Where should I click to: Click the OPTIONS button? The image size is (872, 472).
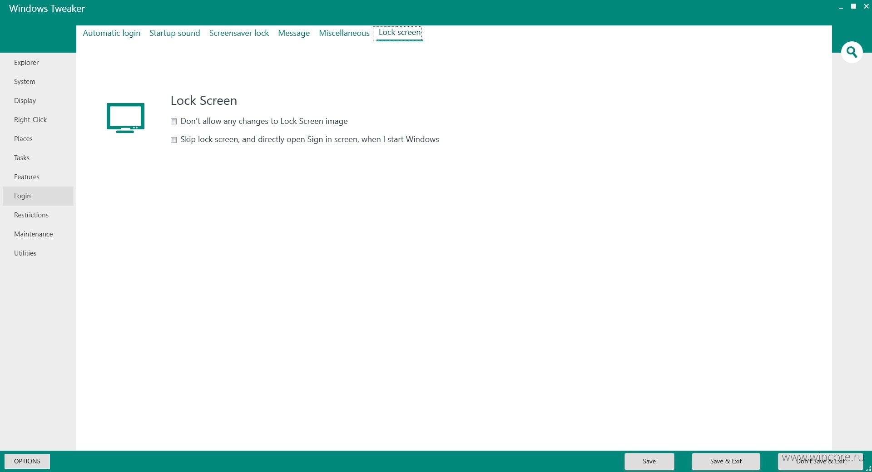click(x=27, y=461)
